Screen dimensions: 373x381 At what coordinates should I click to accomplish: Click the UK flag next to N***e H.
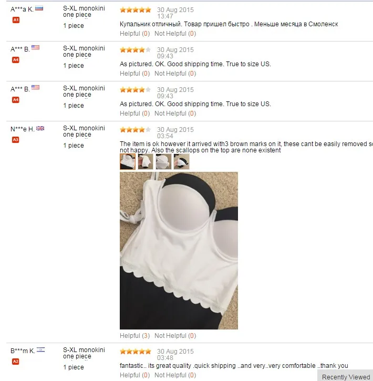pyautogui.click(x=40, y=128)
